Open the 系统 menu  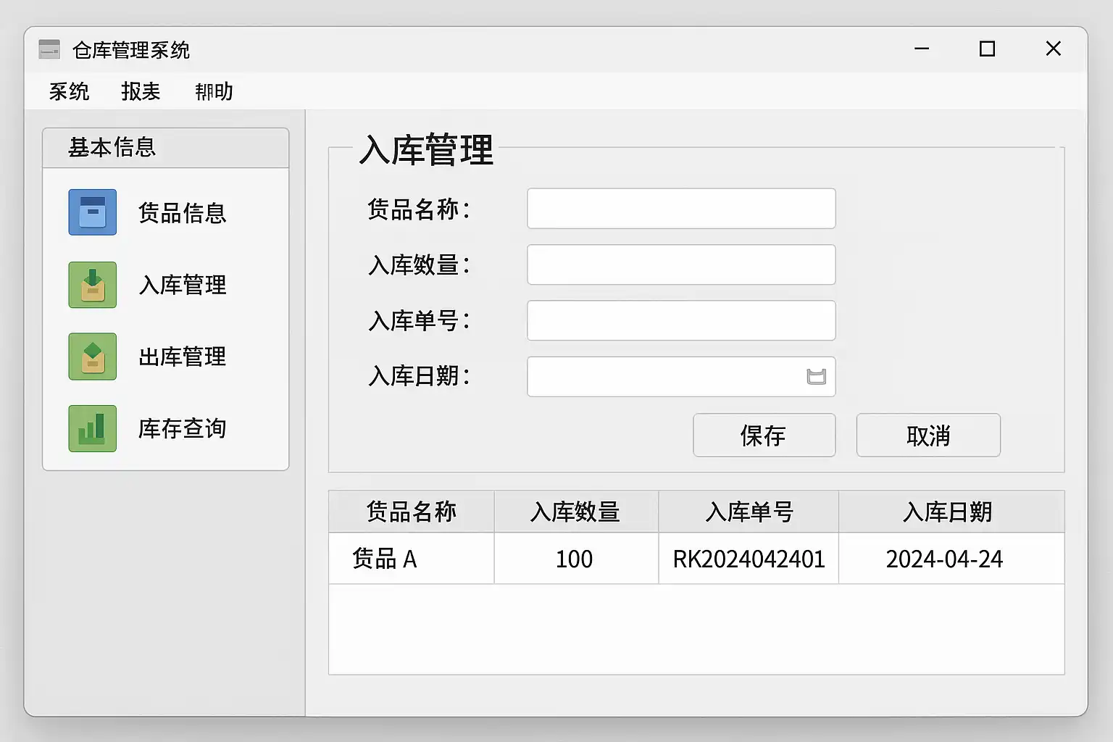69,91
